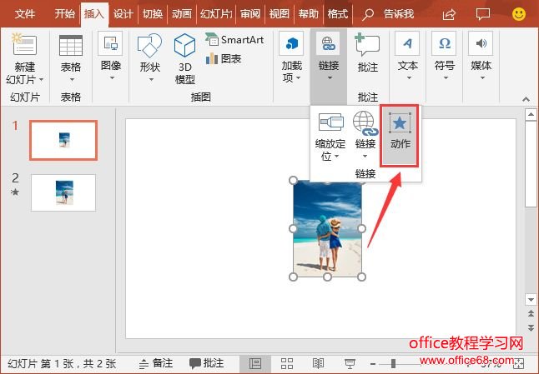Switch to Reading view

(x=319, y=364)
